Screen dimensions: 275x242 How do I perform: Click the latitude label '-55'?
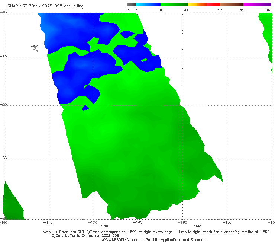(x=3, y=157)
